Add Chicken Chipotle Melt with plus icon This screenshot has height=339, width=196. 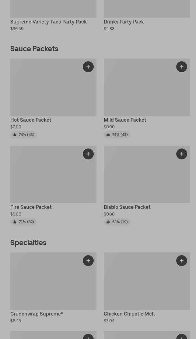coord(182,261)
